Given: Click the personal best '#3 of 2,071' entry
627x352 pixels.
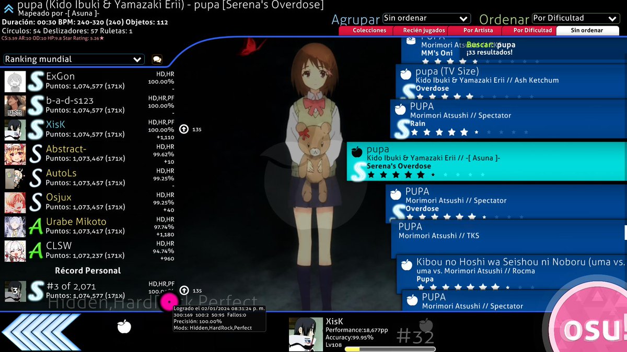Looking at the screenshot, I should coord(89,291).
